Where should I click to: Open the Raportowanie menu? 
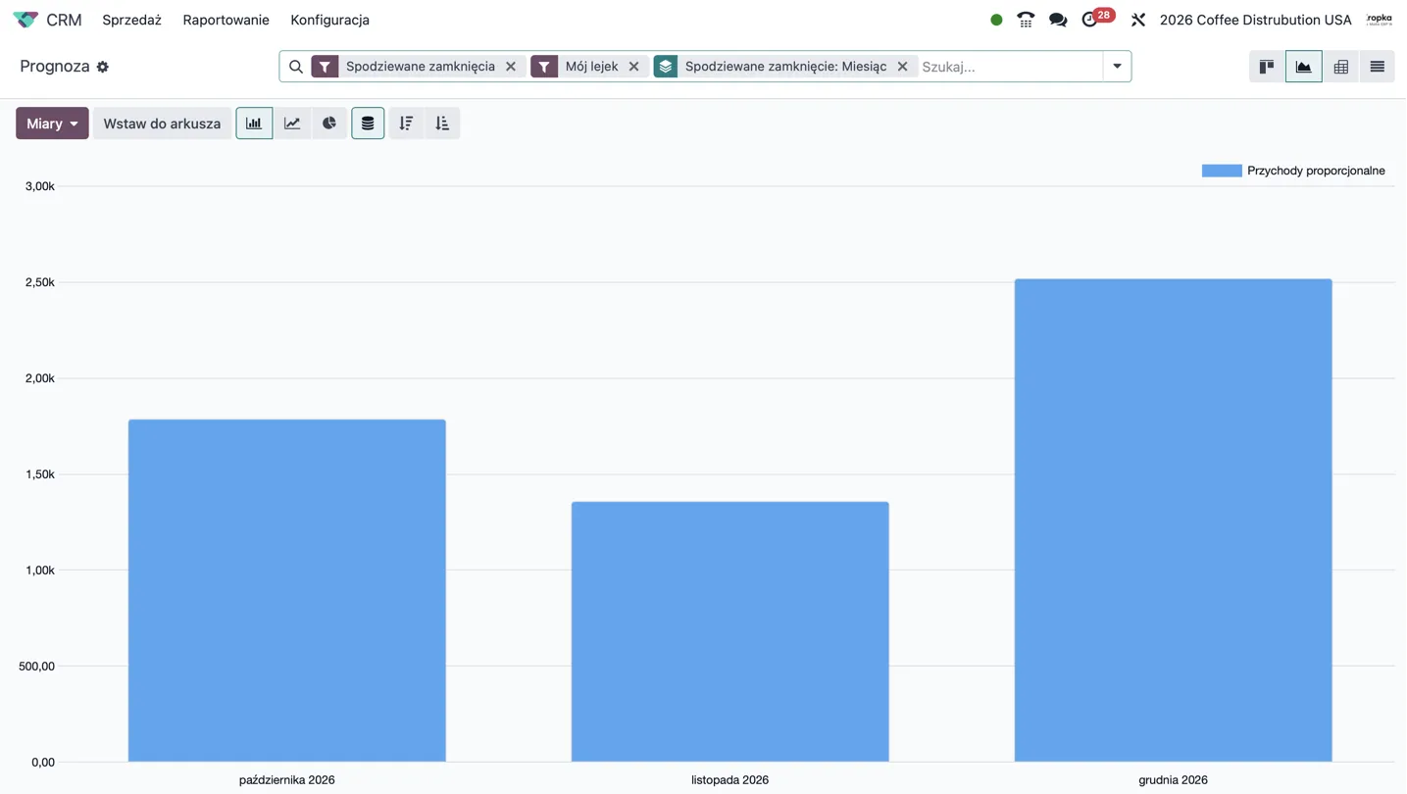(226, 20)
